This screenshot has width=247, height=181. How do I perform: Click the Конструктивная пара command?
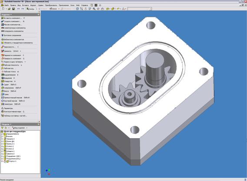coord(13,112)
